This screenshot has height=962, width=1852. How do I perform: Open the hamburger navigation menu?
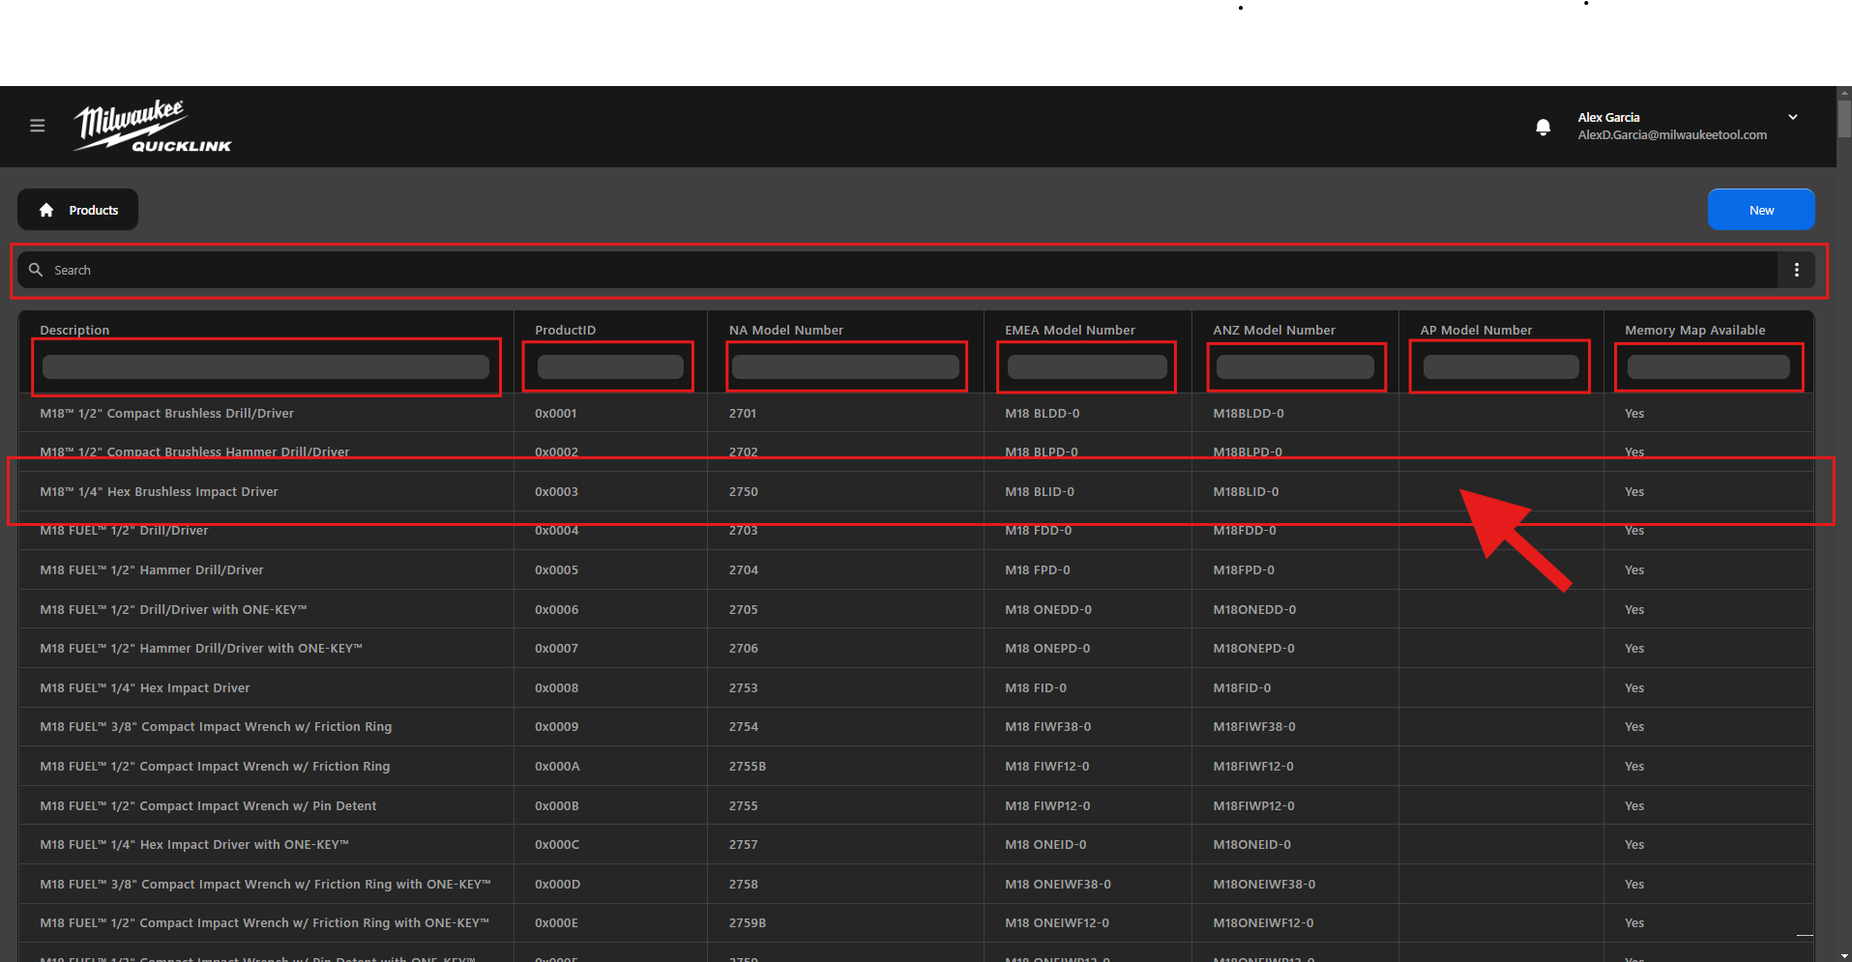coord(38,126)
